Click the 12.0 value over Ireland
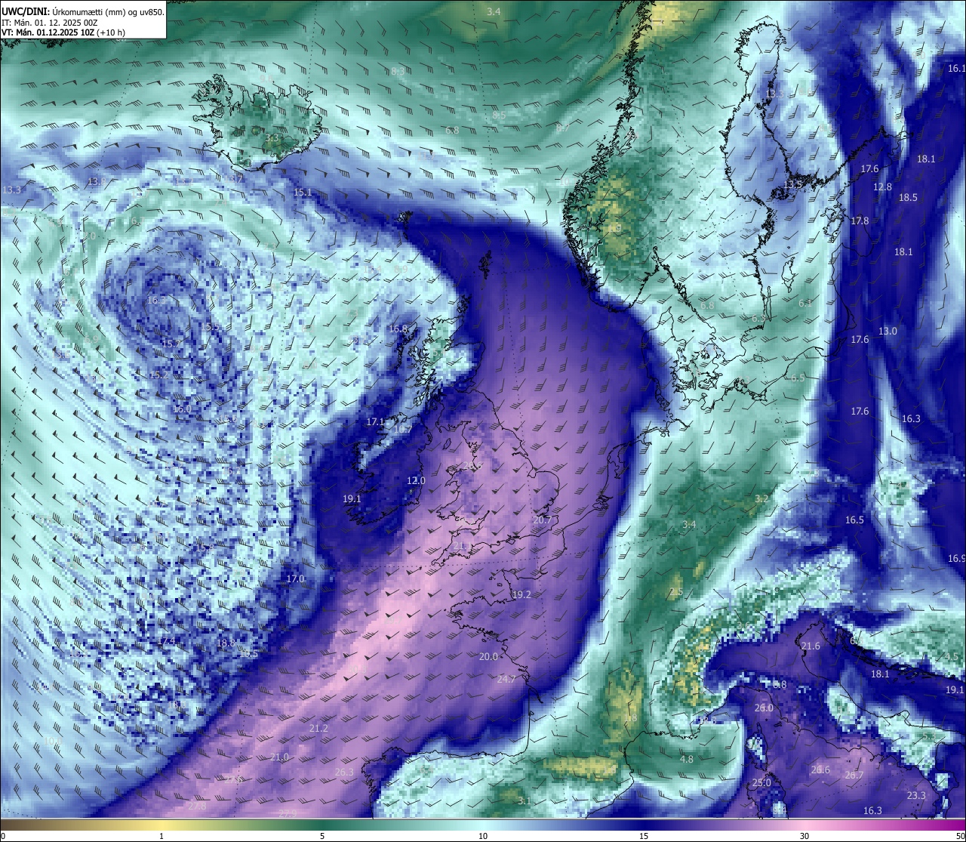Screen dimensions: 966x842 [x=416, y=481]
